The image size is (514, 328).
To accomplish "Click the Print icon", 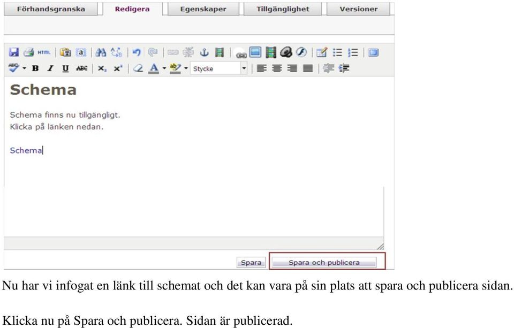I will coord(29,52).
